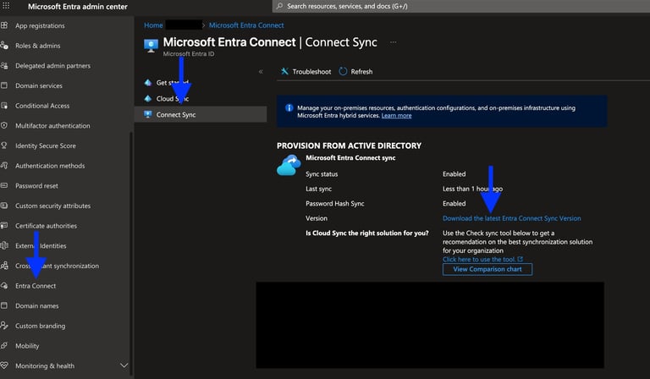Click the Custom branding icon
The image size is (650, 379).
pos(4,326)
